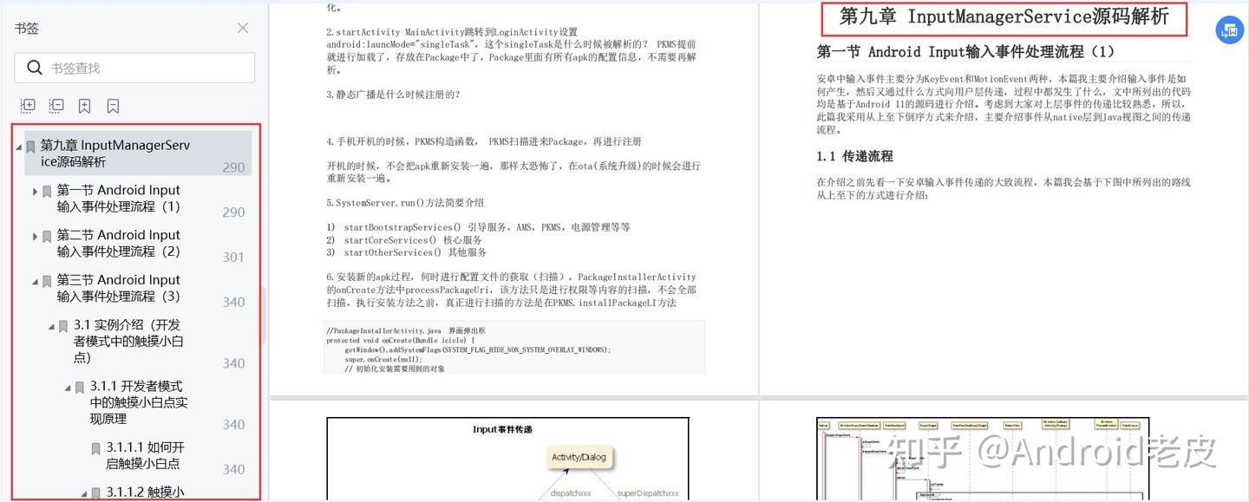Close the 书签 bookmark panel
The width and height of the screenshot is (1249, 502).
[242, 27]
